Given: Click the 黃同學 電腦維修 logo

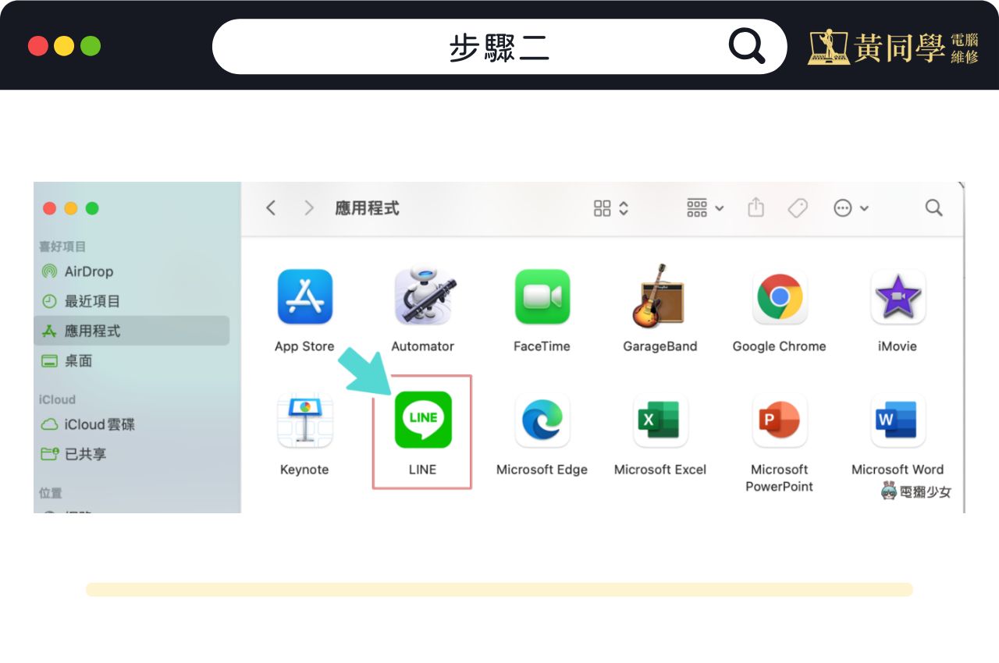Looking at the screenshot, I should 893,47.
